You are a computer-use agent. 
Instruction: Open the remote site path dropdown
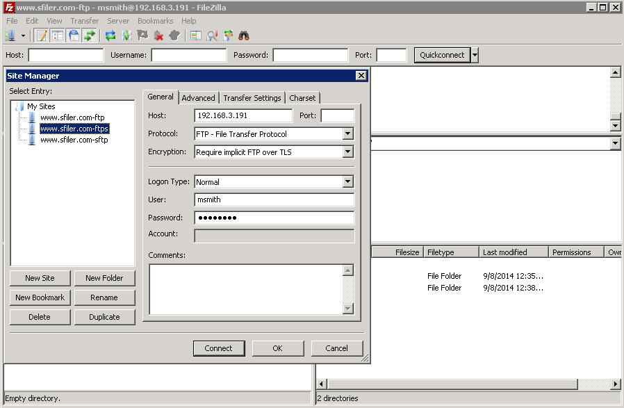point(615,143)
